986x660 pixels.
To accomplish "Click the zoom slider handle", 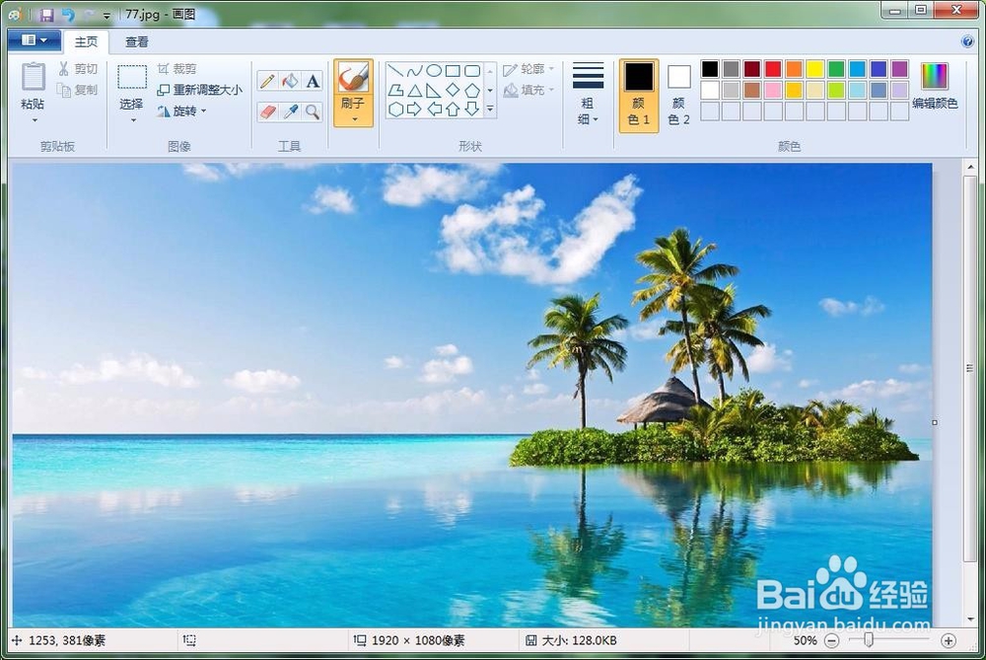I will [869, 640].
